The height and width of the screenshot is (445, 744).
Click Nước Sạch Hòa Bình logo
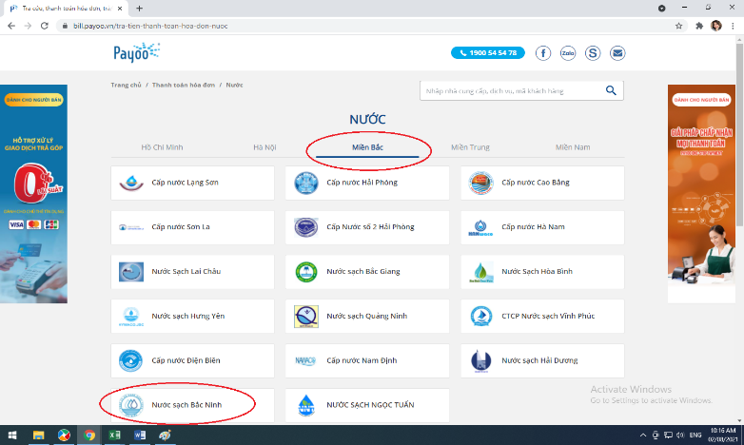(x=480, y=272)
